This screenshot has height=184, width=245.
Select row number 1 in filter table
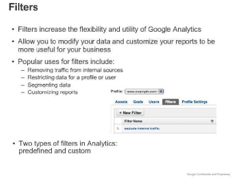118,129
